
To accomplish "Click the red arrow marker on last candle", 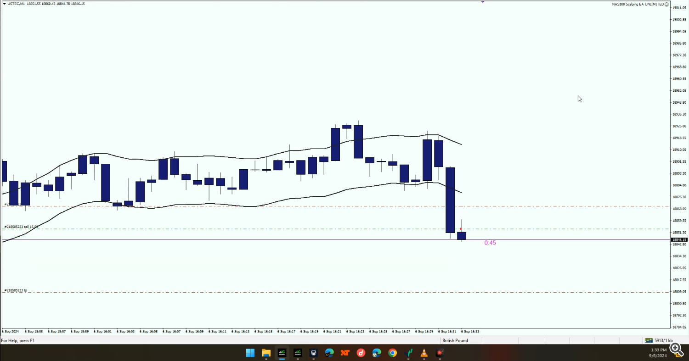I will pyautogui.click(x=461, y=229).
